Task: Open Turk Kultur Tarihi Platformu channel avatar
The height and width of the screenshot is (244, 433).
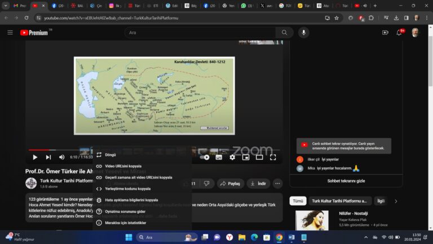Action: click(31, 183)
